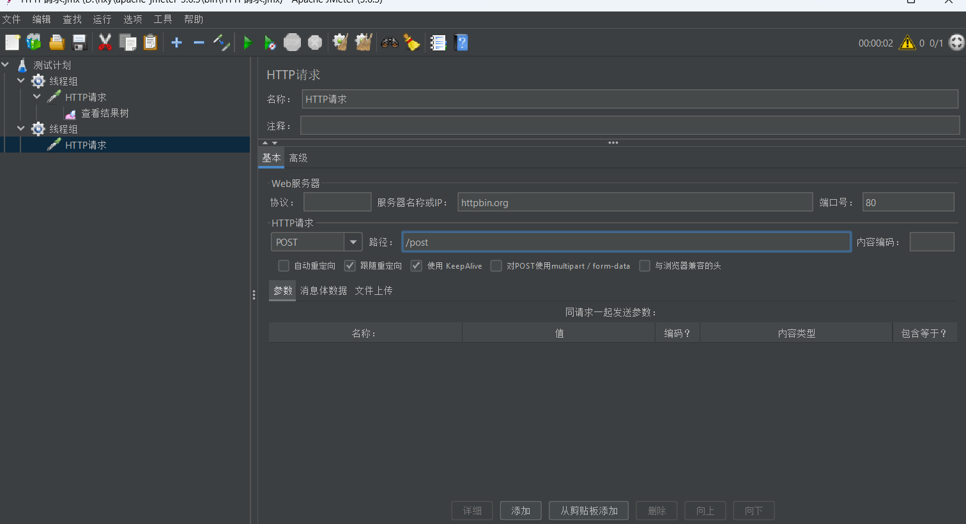
Task: Open the 运行 menu
Action: click(102, 19)
